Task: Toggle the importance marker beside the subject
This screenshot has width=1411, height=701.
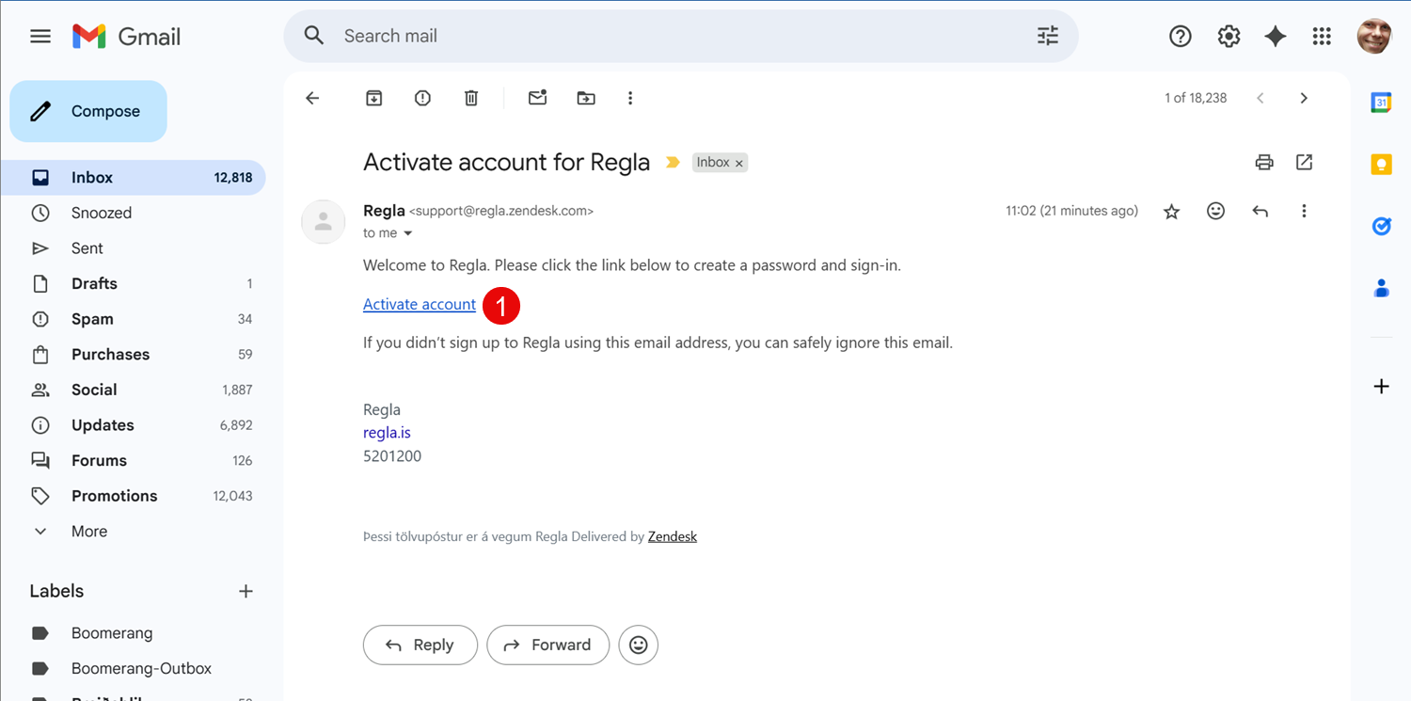Action: point(673,163)
